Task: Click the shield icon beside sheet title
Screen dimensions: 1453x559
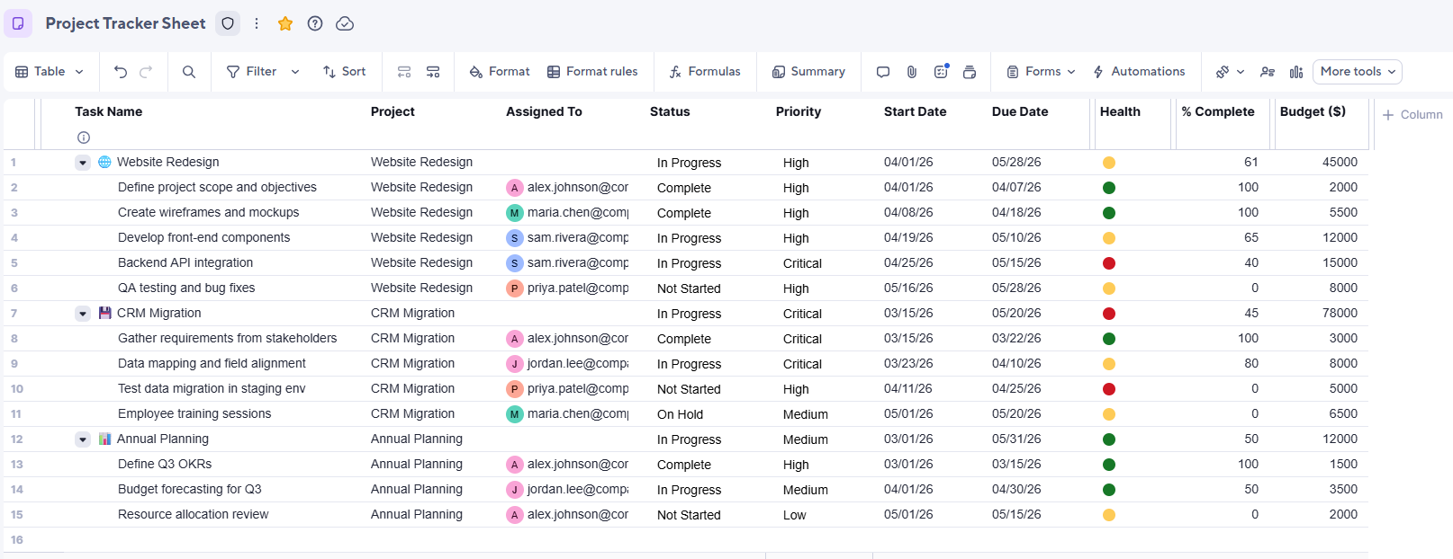Action: (229, 23)
